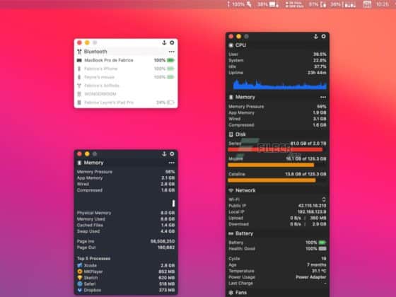Select the Physical Memory row

click(126, 213)
